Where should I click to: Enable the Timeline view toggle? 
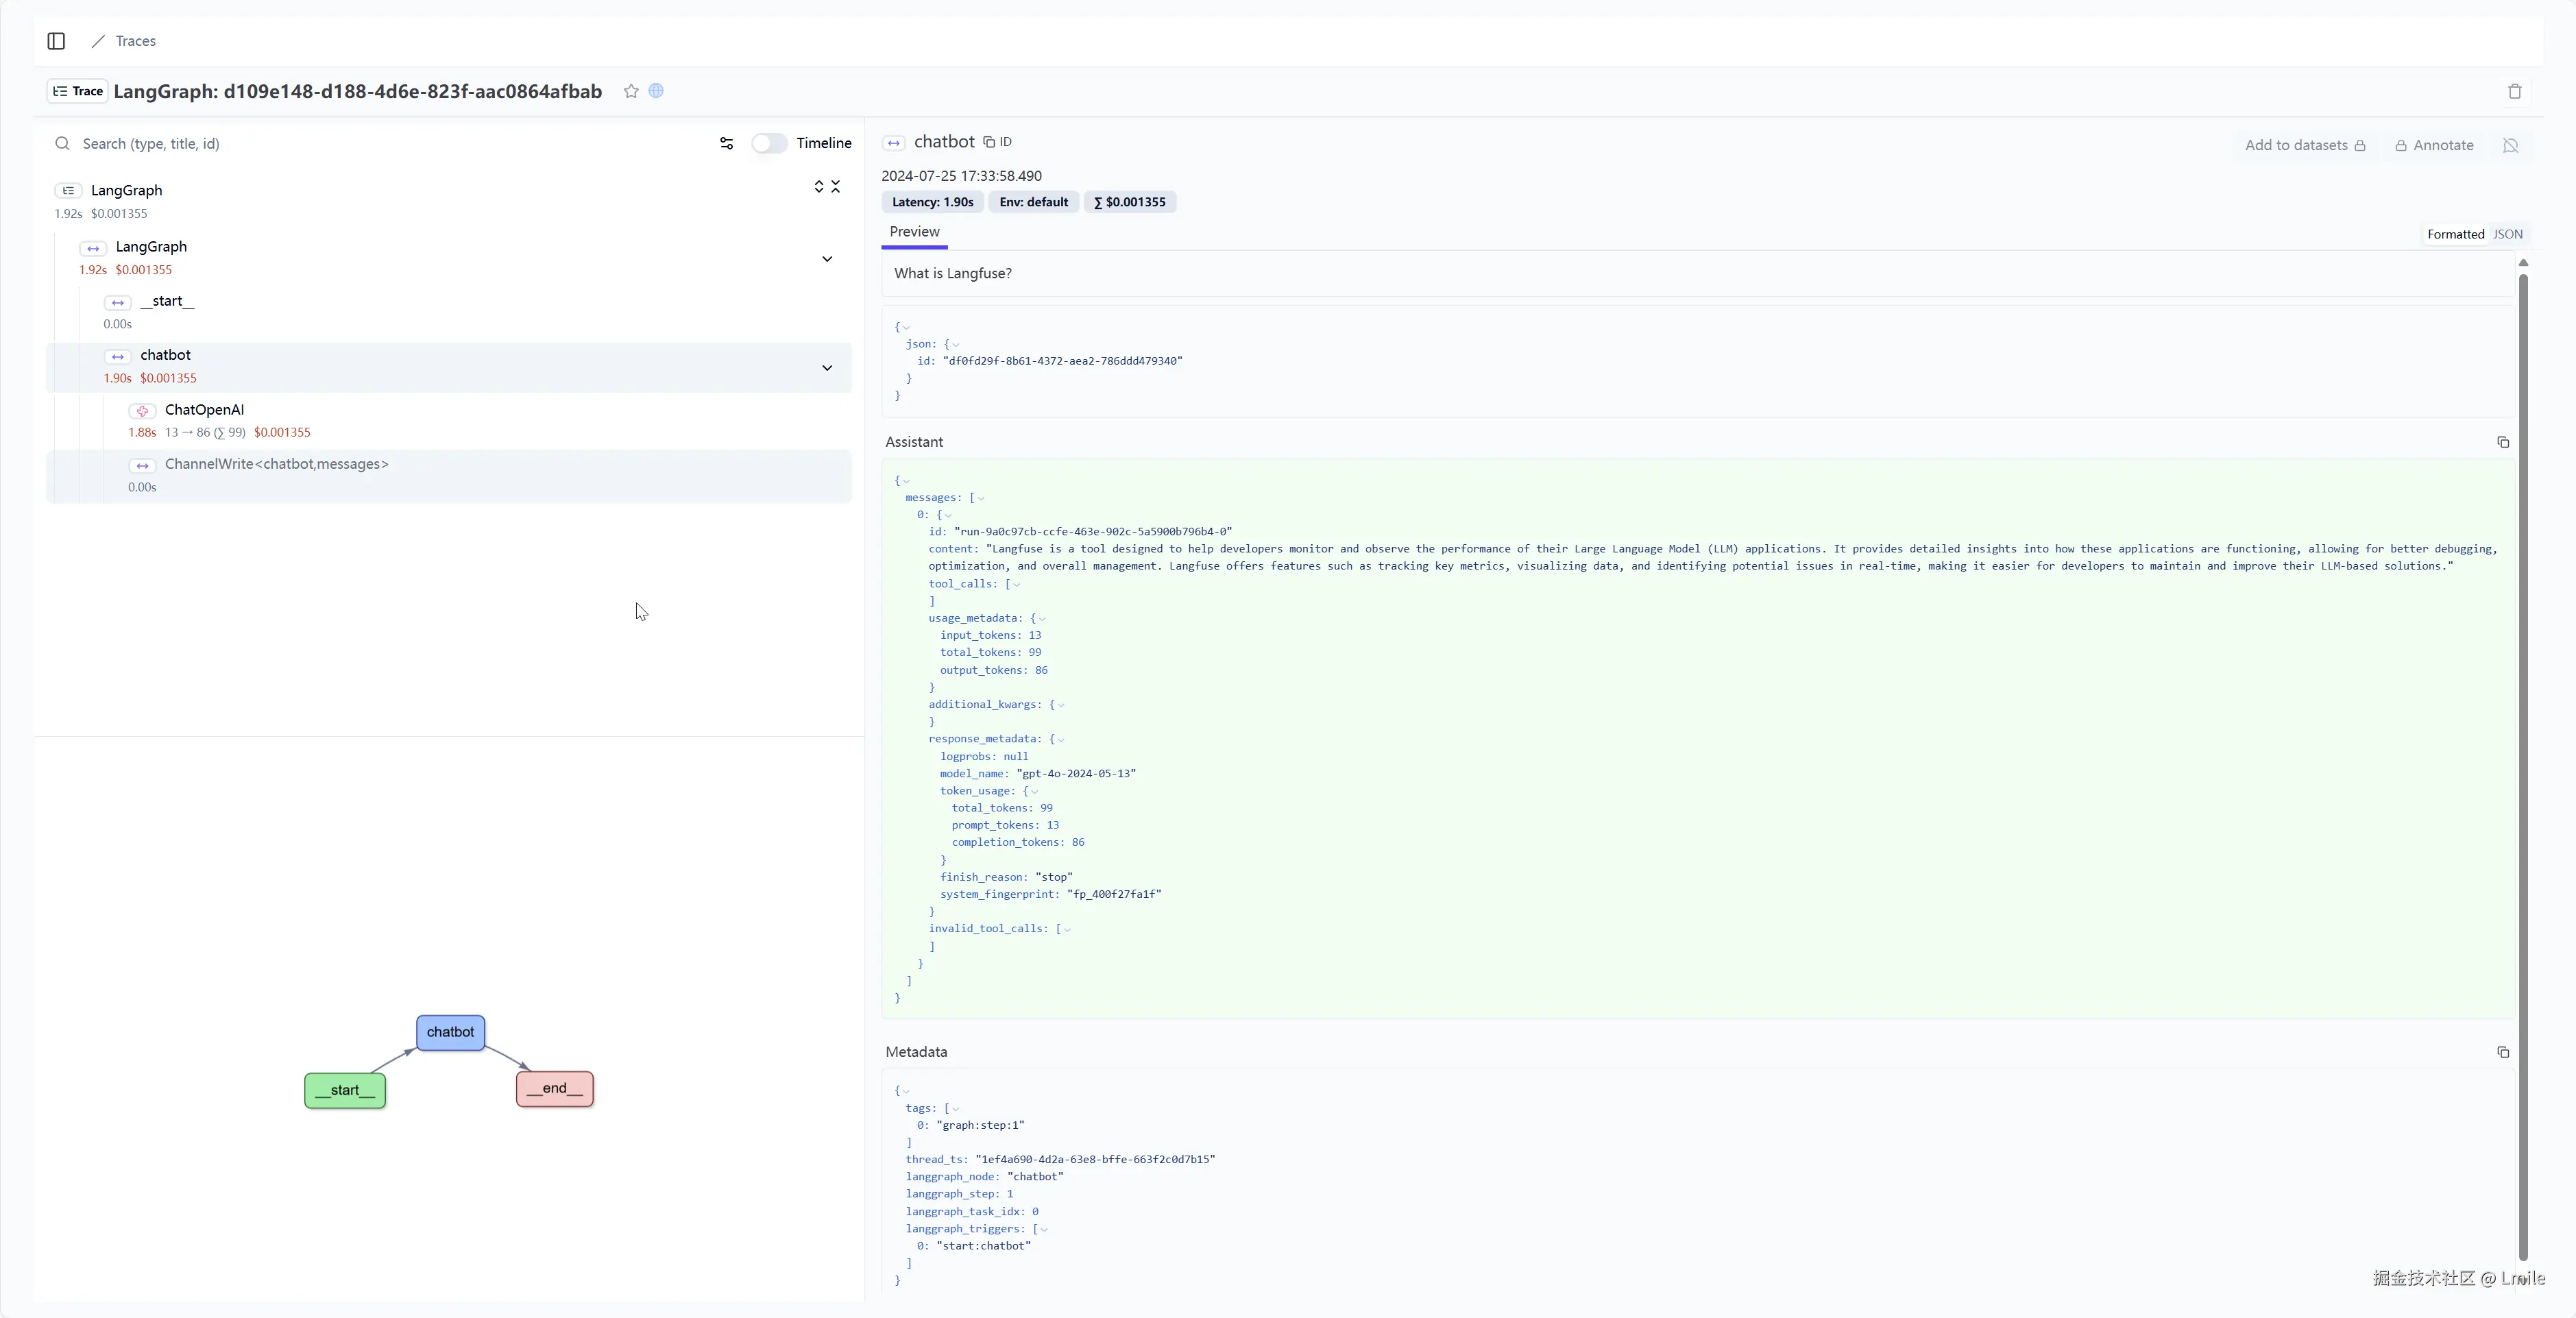click(768, 143)
